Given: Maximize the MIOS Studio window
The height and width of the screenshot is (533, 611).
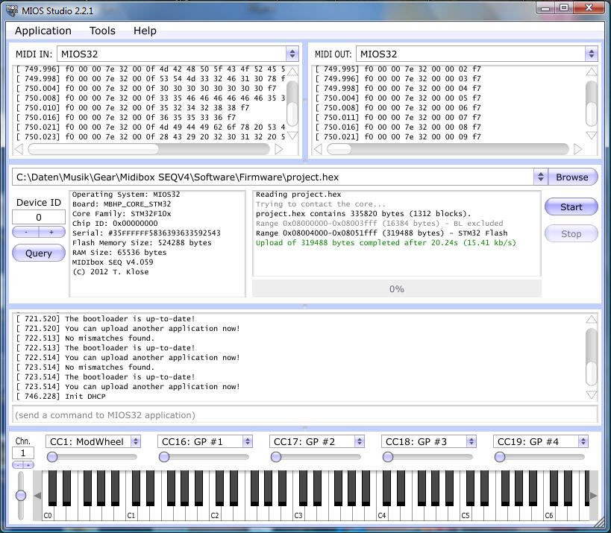Looking at the screenshot, I should tap(564, 7).
